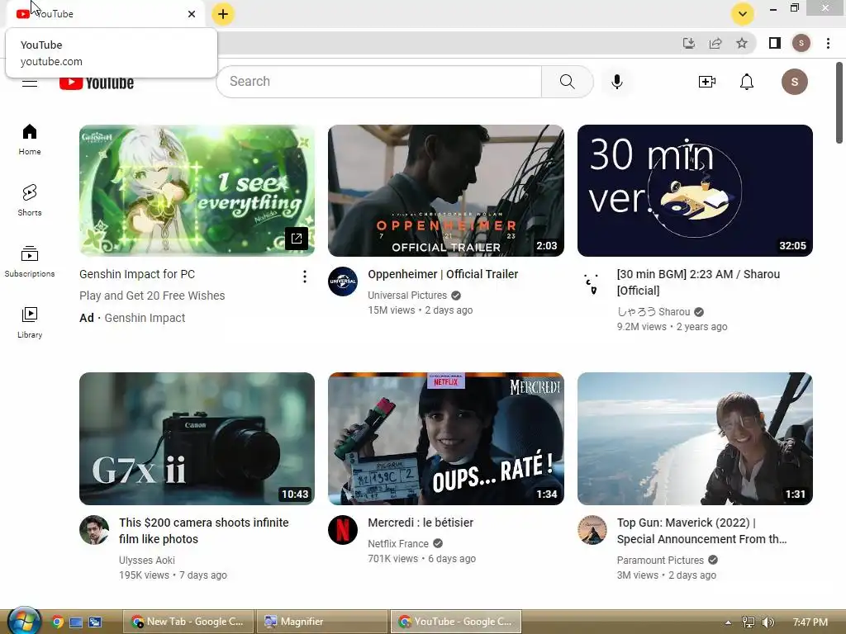This screenshot has width=846, height=634.
Task: Click the Netflix France channel name
Action: point(398,543)
